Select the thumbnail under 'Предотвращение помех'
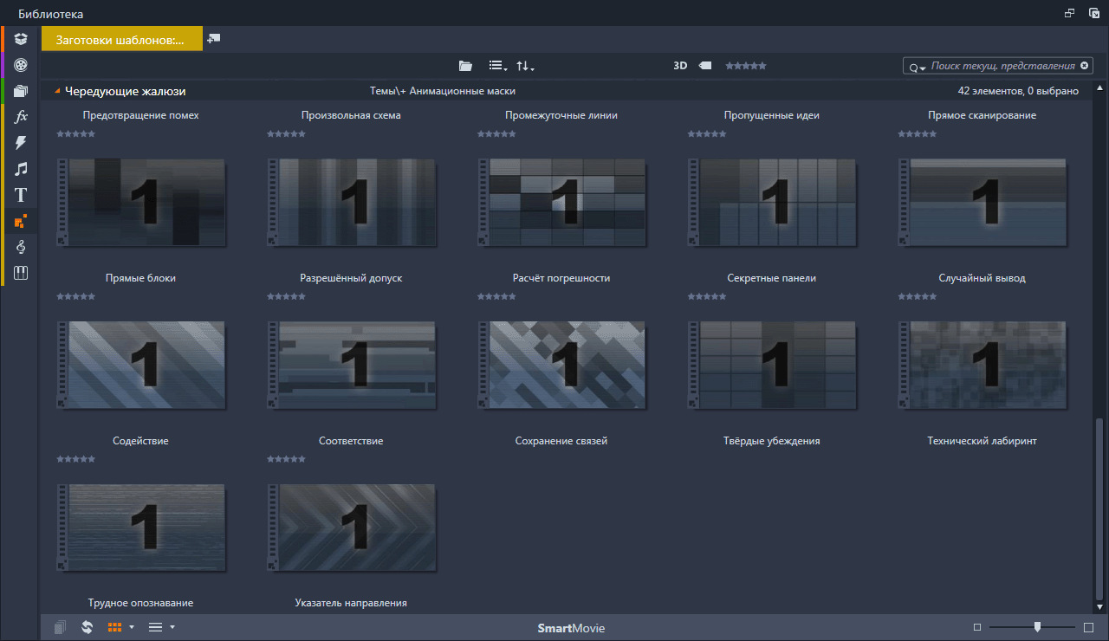 coord(141,202)
